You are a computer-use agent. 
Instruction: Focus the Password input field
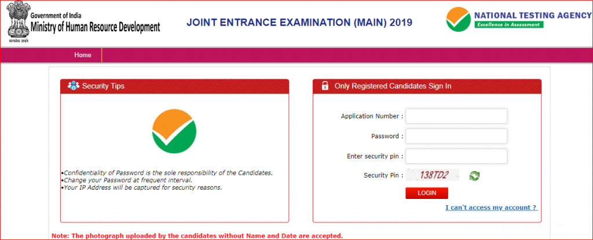coord(456,136)
